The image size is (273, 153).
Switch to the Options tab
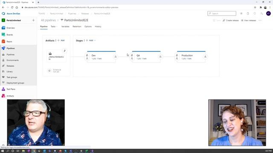point(88,26)
